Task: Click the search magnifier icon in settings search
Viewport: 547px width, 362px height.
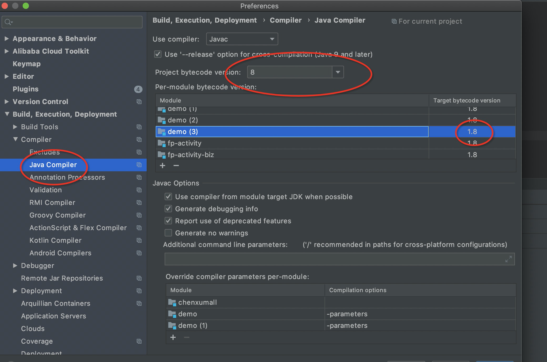Action: pos(8,22)
